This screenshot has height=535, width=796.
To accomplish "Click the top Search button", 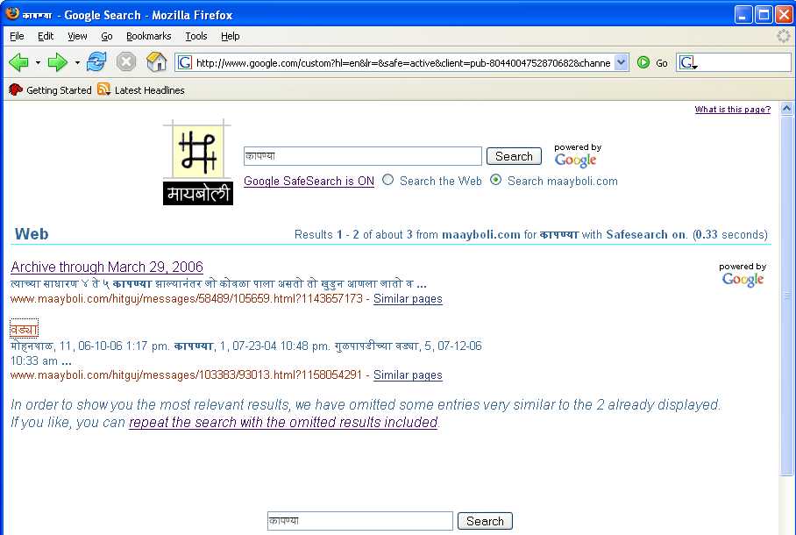I will pyautogui.click(x=514, y=156).
